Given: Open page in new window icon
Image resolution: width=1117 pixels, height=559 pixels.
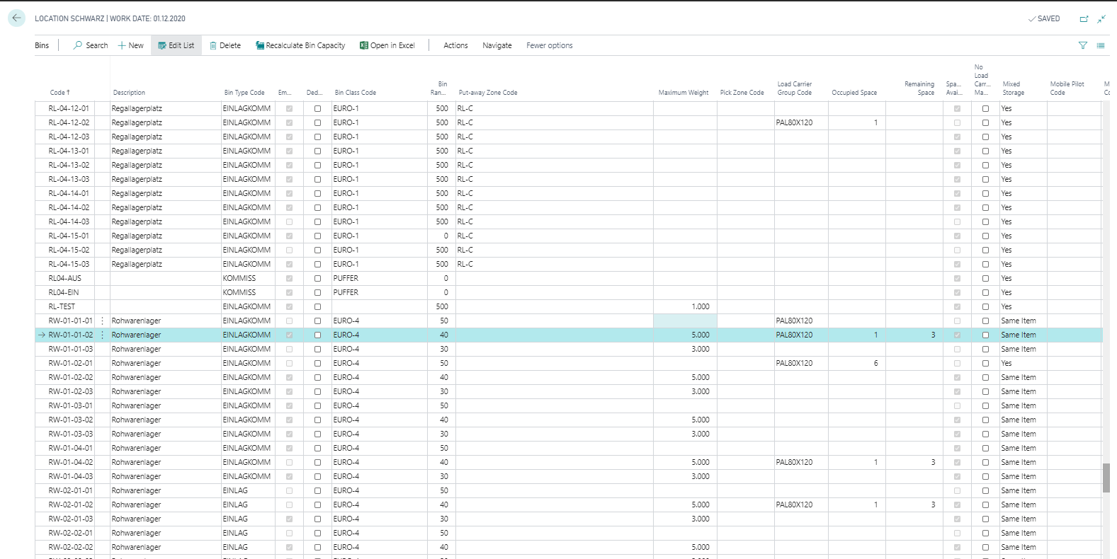Looking at the screenshot, I should [x=1084, y=19].
